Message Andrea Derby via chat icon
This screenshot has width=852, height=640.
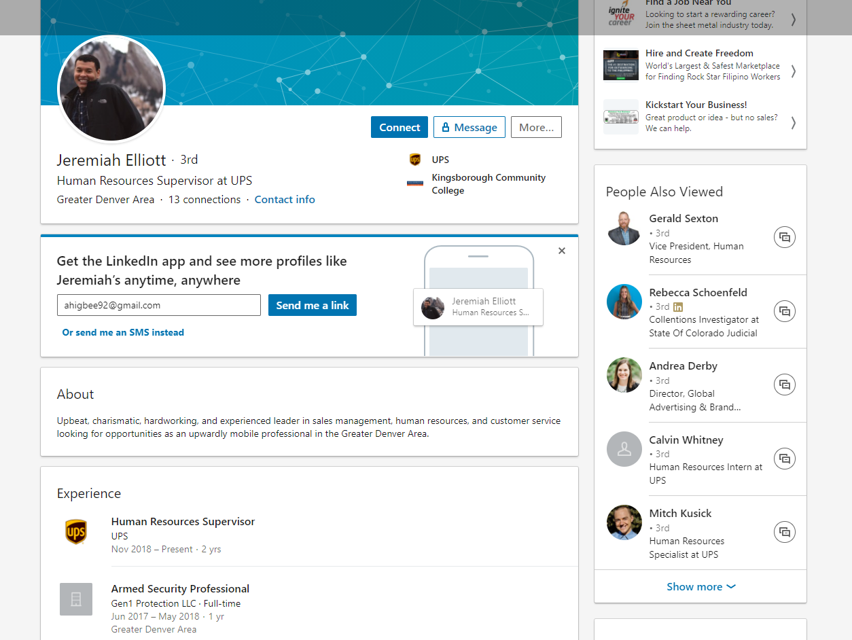(x=785, y=385)
